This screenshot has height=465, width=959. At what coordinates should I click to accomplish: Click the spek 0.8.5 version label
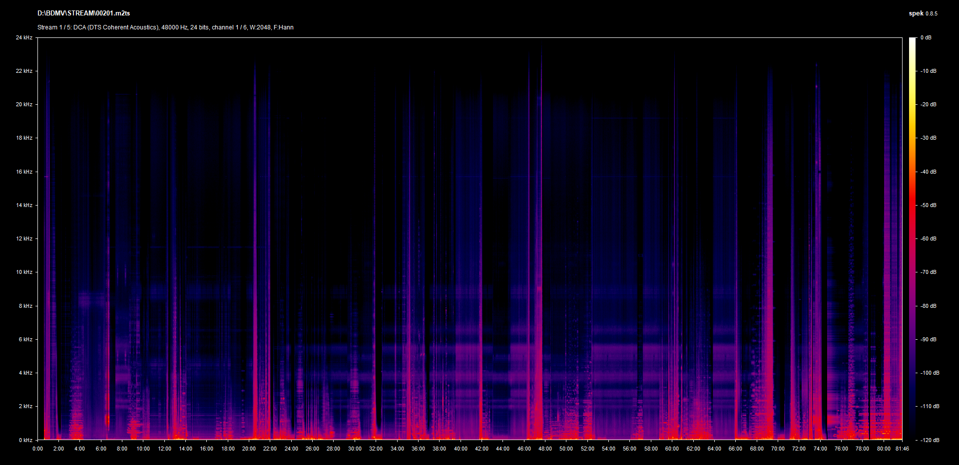coord(923,13)
